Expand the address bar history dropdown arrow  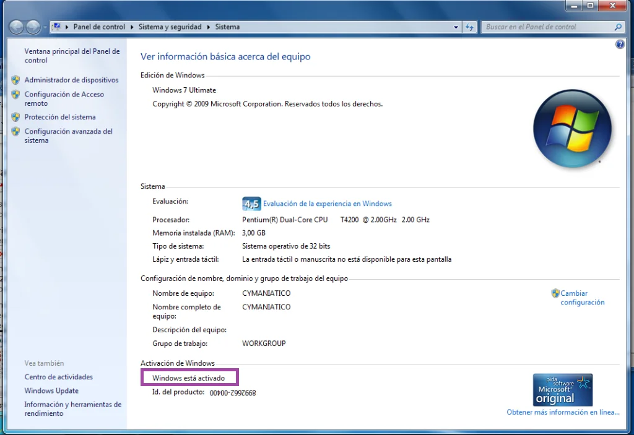click(x=456, y=27)
